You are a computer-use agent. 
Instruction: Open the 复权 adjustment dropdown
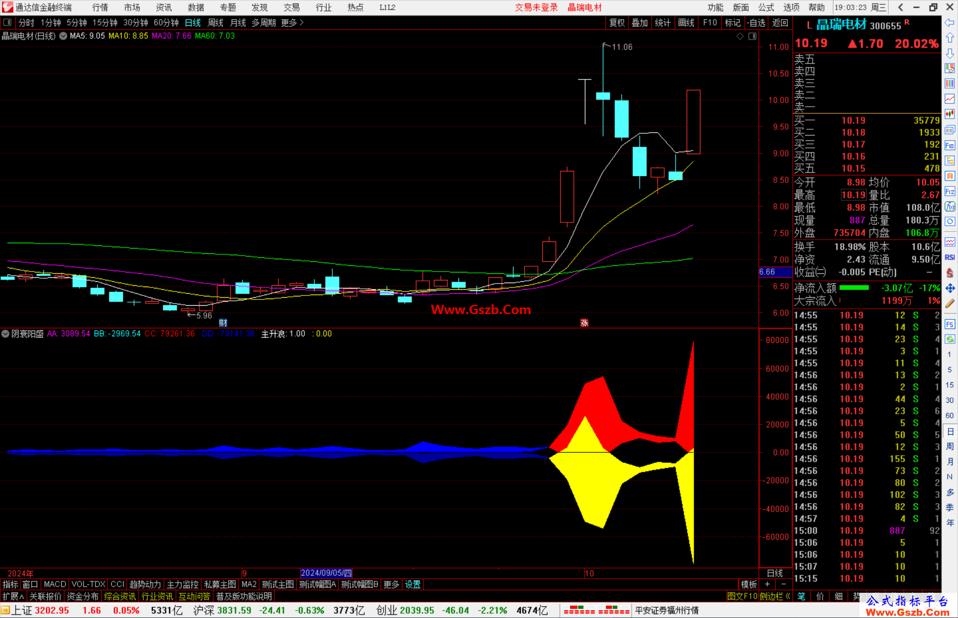[x=617, y=23]
